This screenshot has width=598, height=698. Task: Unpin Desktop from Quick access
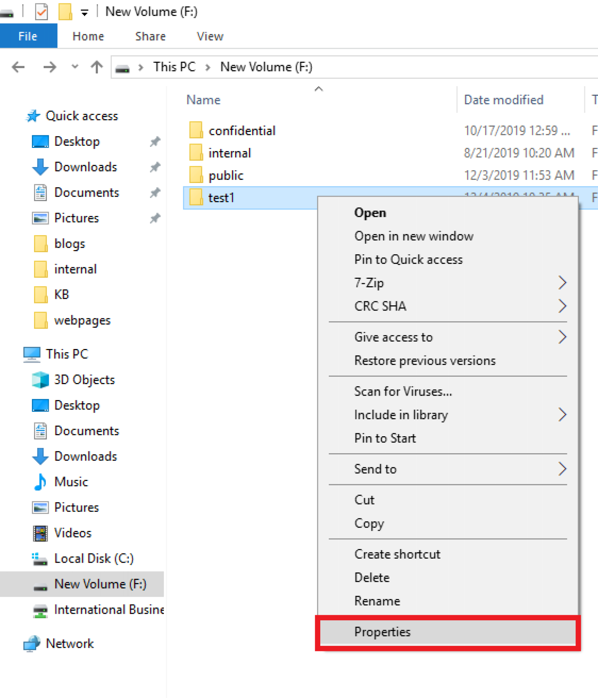(x=155, y=141)
